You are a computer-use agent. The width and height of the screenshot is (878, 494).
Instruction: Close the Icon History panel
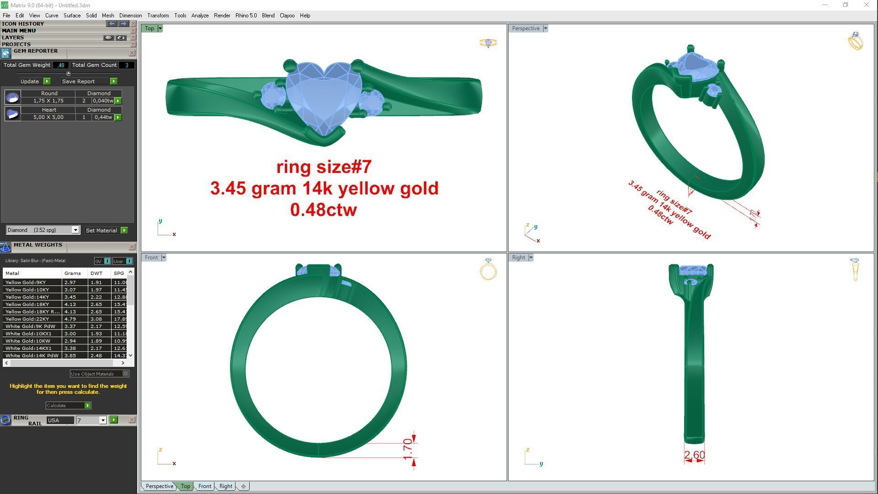coord(133,24)
